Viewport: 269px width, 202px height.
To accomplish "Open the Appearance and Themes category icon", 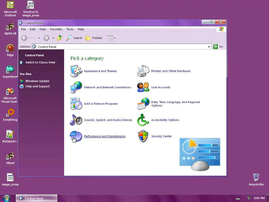I will coord(76,71).
